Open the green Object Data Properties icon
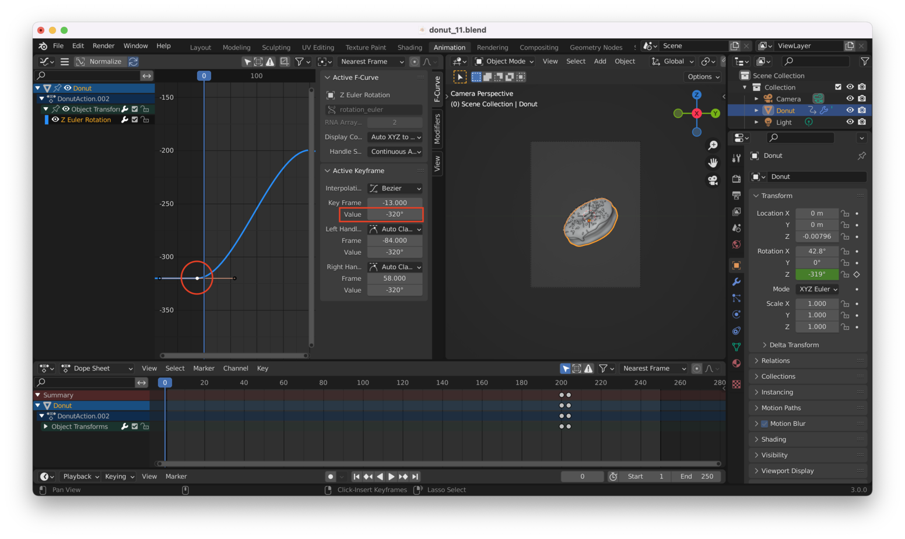Screen dimensions: 905x539 [736, 347]
